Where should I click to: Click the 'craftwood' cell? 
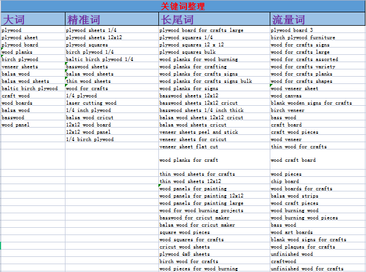(317, 261)
